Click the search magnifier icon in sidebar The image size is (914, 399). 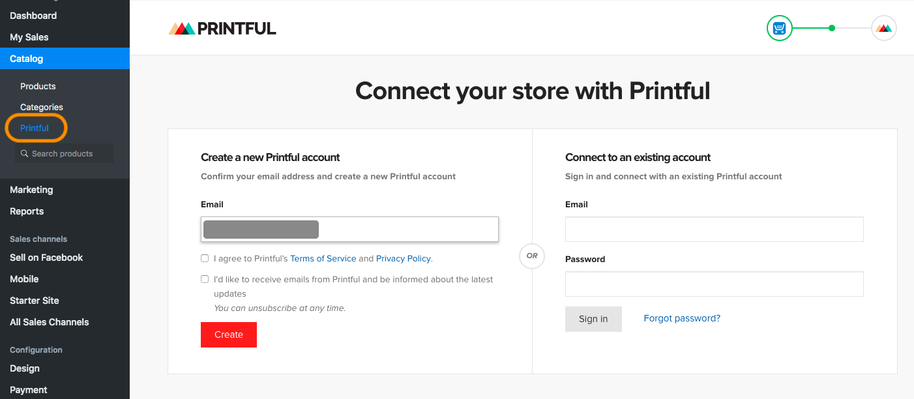25,154
